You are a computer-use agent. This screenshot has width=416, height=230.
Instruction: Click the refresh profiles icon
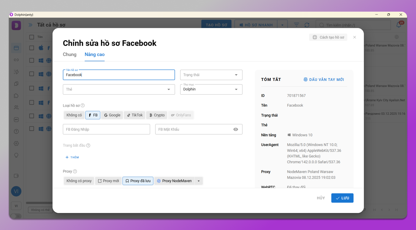click(x=307, y=25)
